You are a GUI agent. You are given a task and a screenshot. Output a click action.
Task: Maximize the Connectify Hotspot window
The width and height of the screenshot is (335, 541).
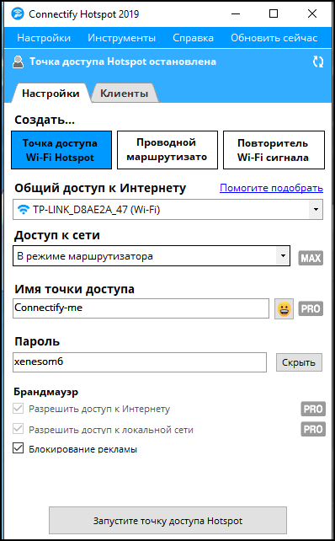coord(274,13)
